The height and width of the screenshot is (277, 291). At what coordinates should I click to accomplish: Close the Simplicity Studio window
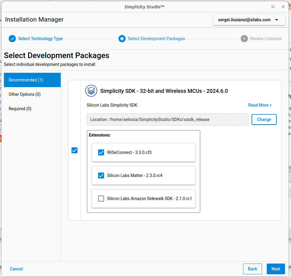pos(283,7)
